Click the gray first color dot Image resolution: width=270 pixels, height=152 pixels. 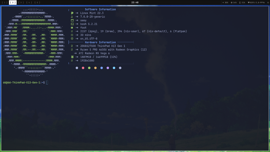pos(77,68)
